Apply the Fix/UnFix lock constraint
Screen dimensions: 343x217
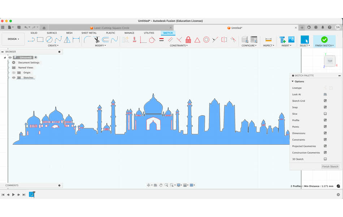coord(188,40)
